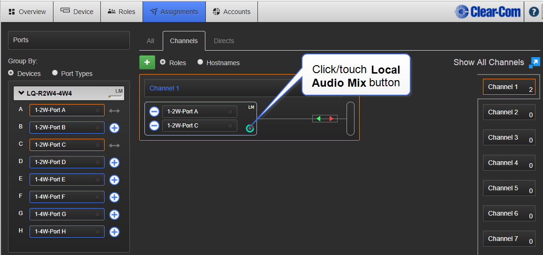Add 1-2W-Port B with plus icon
543x255 pixels.
(114, 127)
